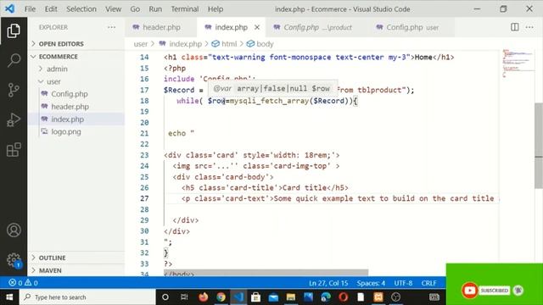Viewport: 543px width, 305px height.
Task: Open the Extensions view
Action: 14,149
